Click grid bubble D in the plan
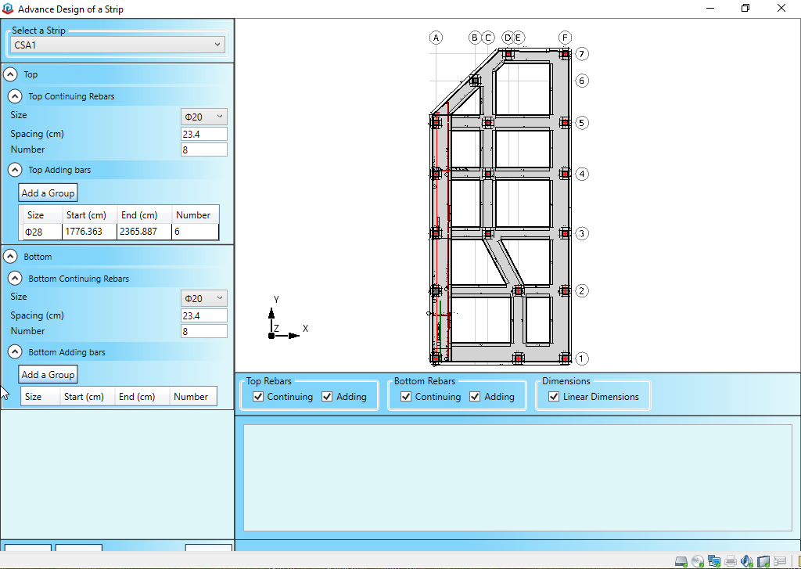Image resolution: width=801 pixels, height=569 pixels. pos(507,38)
